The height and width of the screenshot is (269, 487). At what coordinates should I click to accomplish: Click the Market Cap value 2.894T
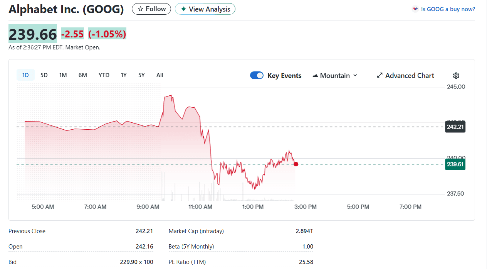point(304,231)
